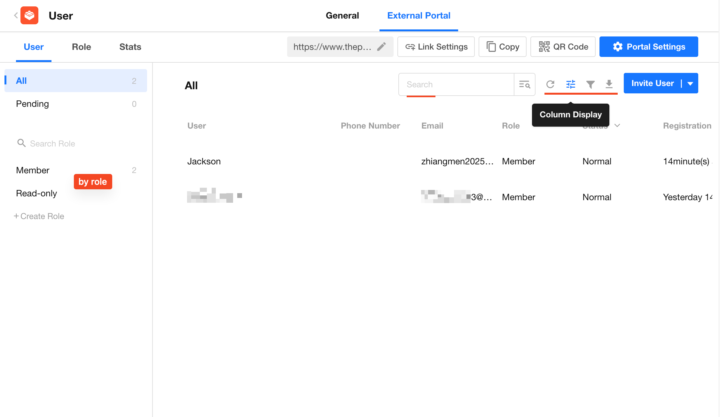Click the Portal Settings button
This screenshot has height=417, width=720.
[x=648, y=47]
